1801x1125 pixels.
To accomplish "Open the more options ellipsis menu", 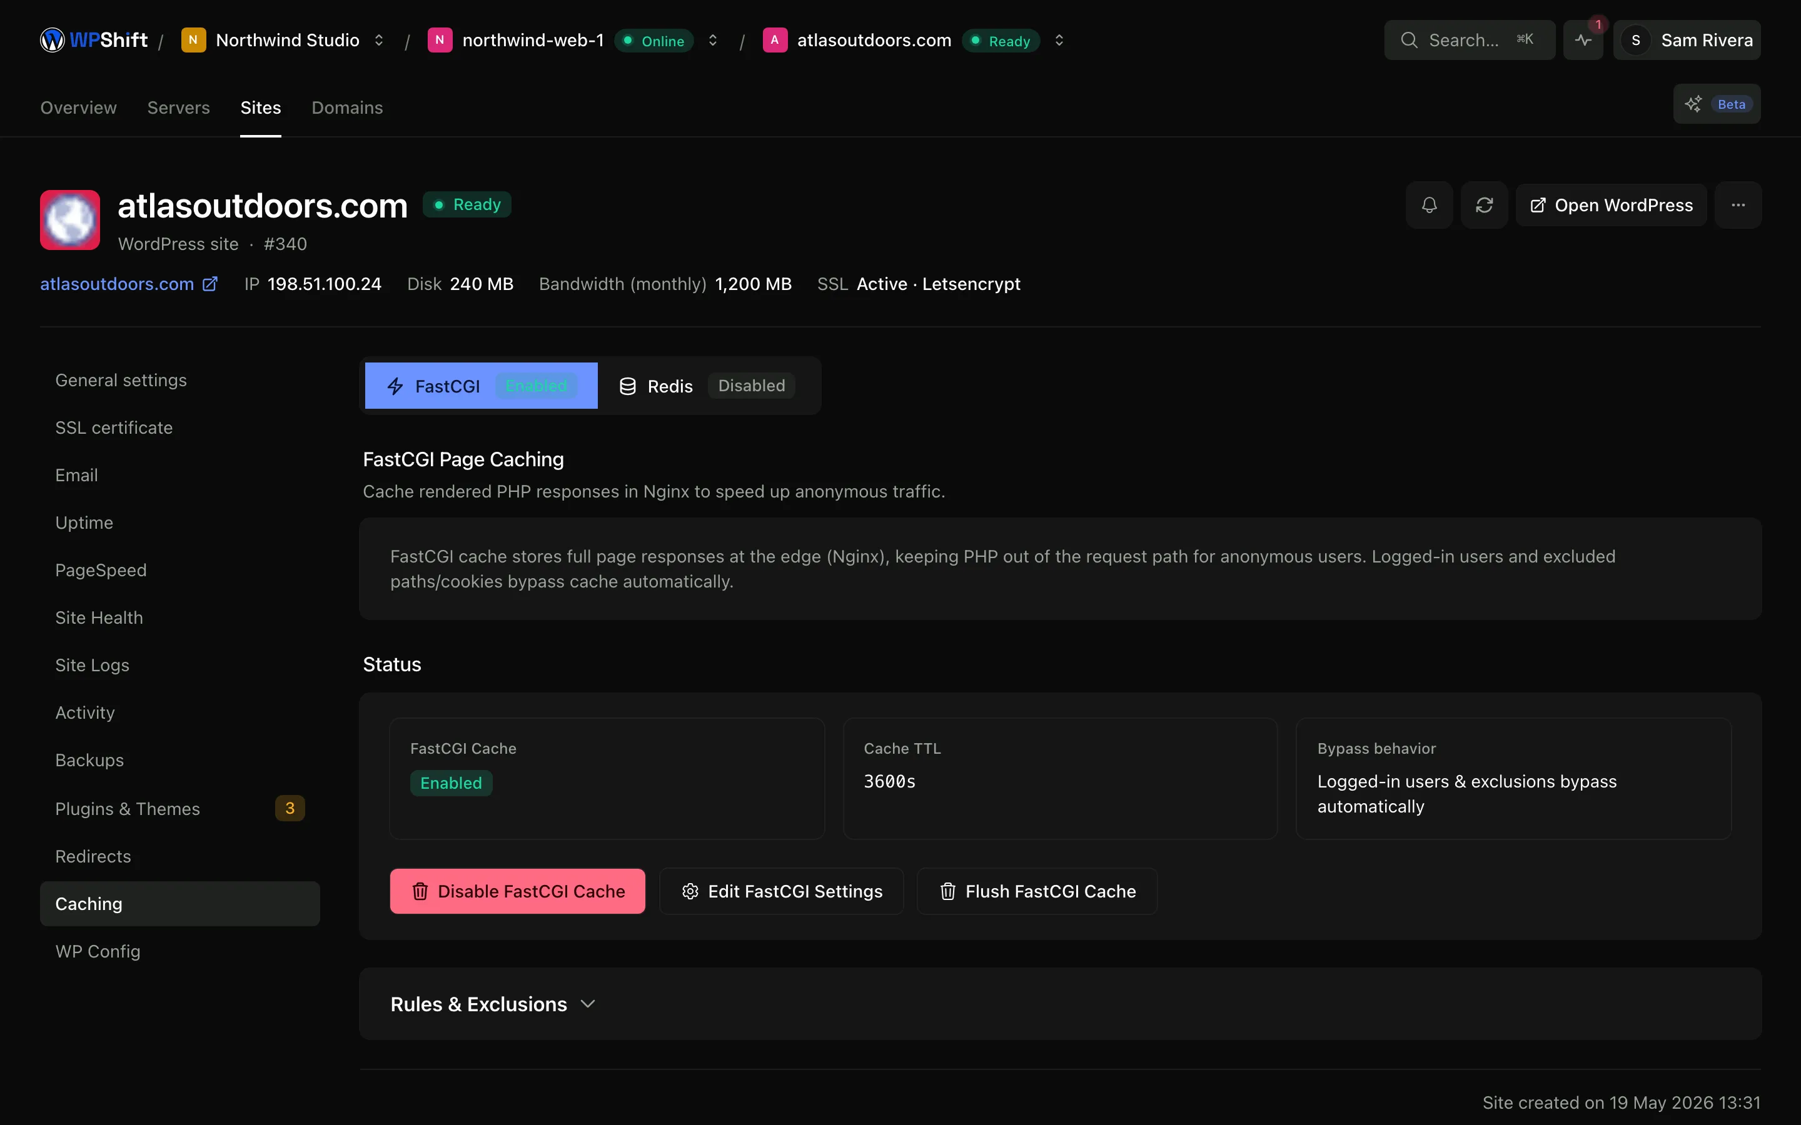I will (x=1738, y=204).
